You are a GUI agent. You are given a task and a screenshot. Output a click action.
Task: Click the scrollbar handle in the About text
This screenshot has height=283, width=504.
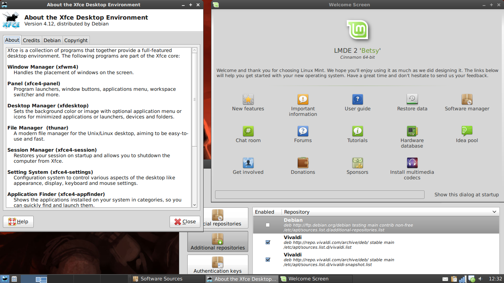tap(195, 100)
